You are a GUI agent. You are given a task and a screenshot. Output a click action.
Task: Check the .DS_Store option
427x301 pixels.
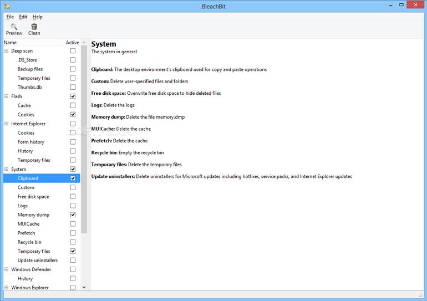(x=73, y=60)
